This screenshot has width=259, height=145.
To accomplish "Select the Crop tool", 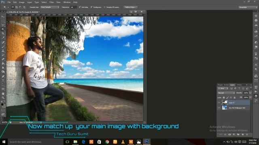I will pyautogui.click(x=3, y=33).
